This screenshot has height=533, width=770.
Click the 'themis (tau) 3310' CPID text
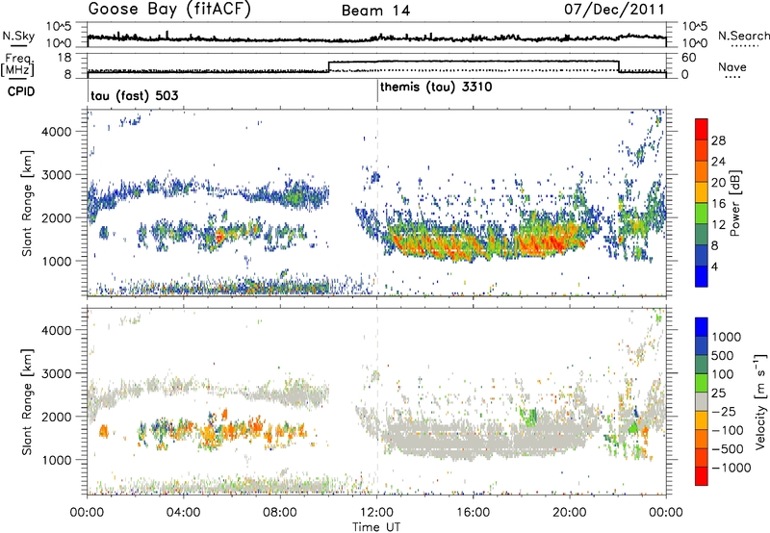pyautogui.click(x=436, y=88)
